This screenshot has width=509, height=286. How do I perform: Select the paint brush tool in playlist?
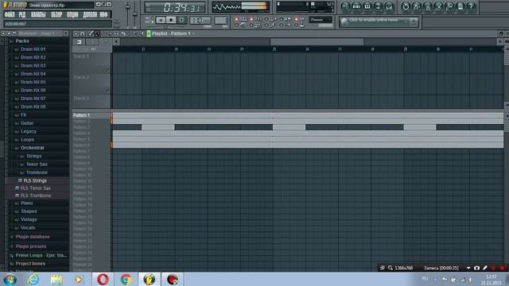(97, 33)
